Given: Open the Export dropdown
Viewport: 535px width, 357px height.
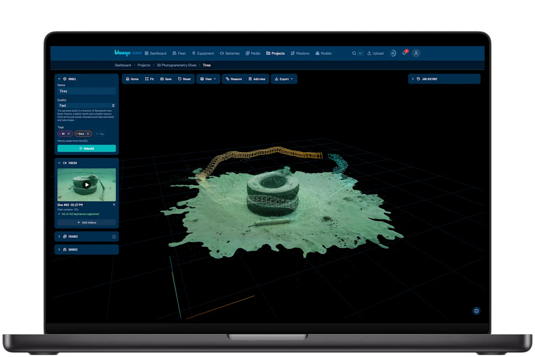Looking at the screenshot, I should click(284, 79).
